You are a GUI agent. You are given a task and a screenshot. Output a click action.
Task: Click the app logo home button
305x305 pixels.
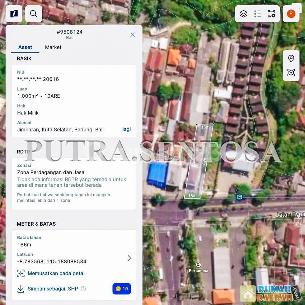[14, 14]
